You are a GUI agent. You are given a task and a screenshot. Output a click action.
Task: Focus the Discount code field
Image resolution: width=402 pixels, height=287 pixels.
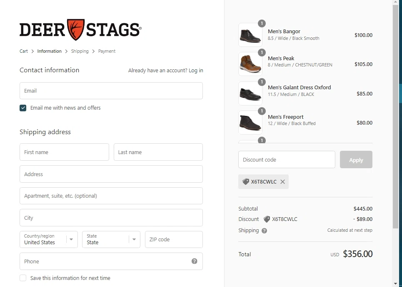[287, 160]
